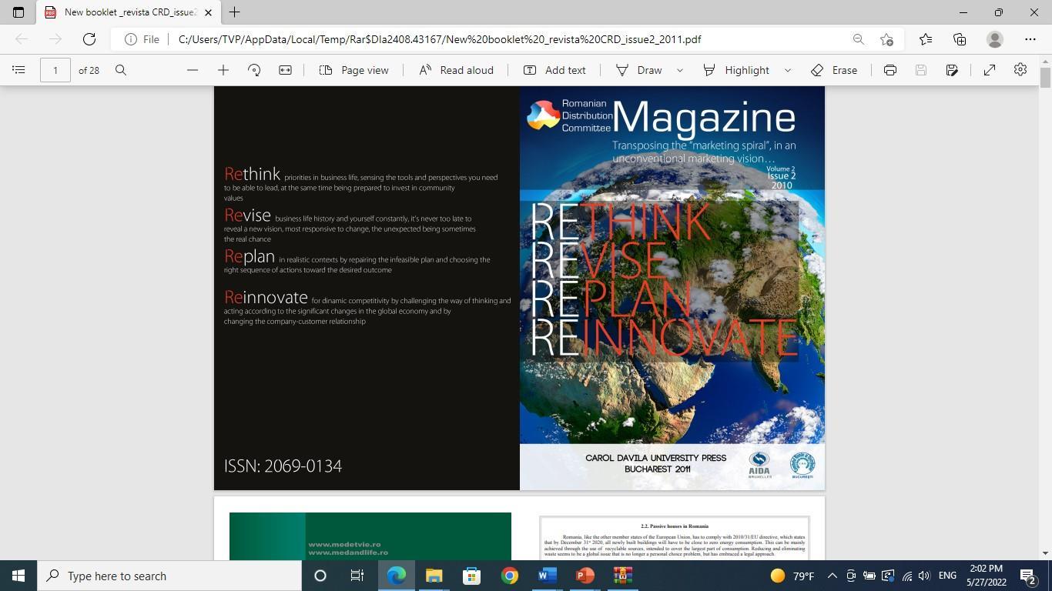Activate the Draw tool

(x=639, y=70)
